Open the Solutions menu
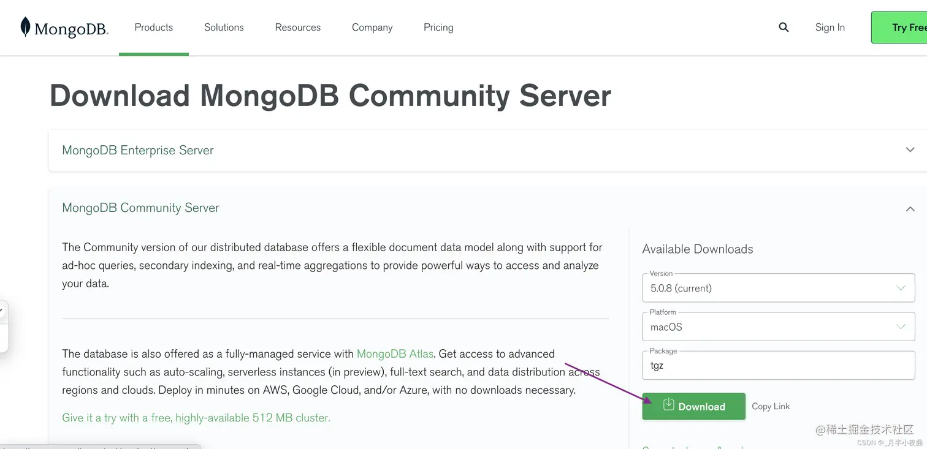 [x=224, y=27]
